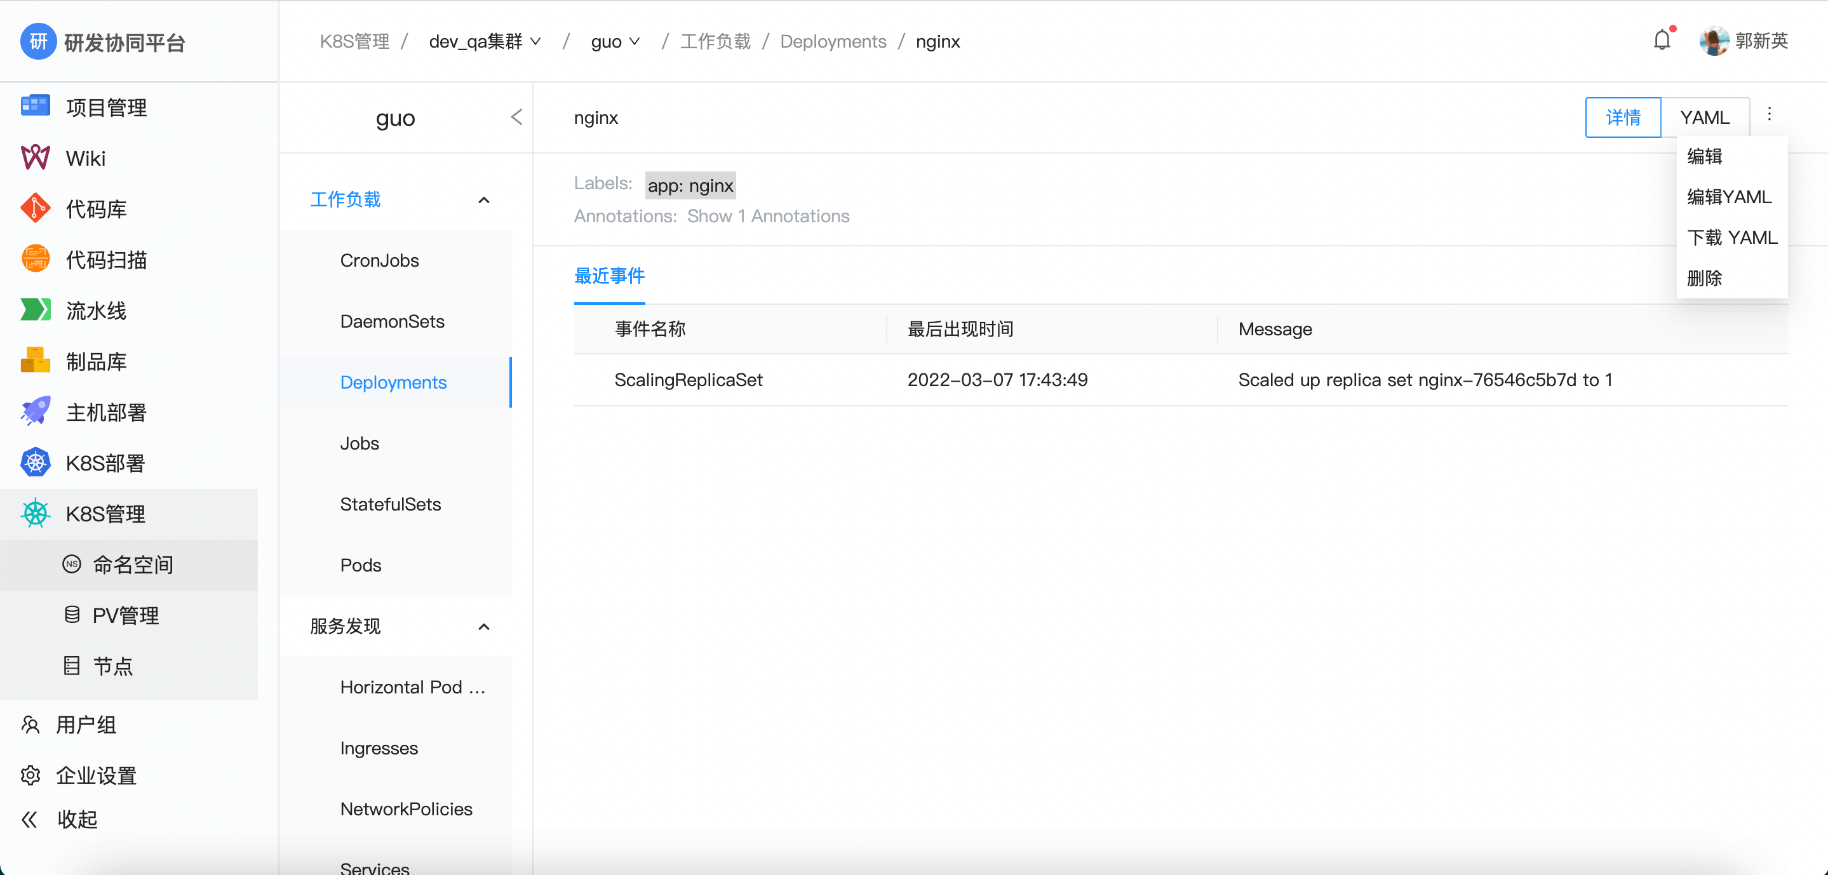Collapse the 工作负载 section

click(483, 200)
